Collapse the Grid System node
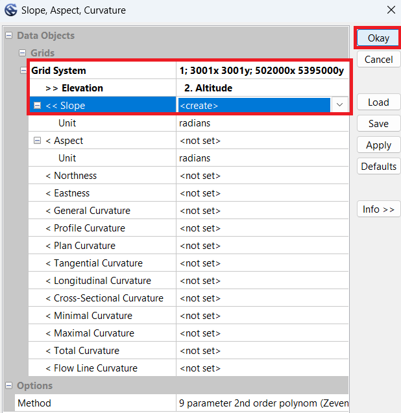Viewport: 401px width, 413px height. (24, 71)
